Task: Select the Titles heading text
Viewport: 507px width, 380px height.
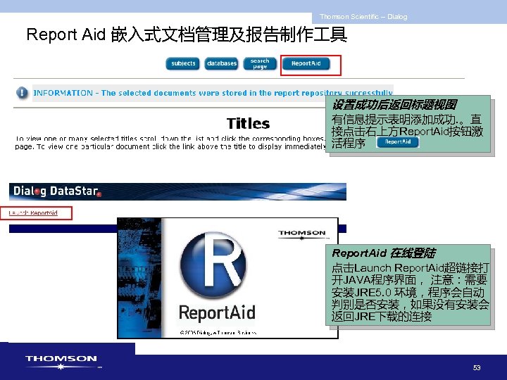Action: (248, 123)
